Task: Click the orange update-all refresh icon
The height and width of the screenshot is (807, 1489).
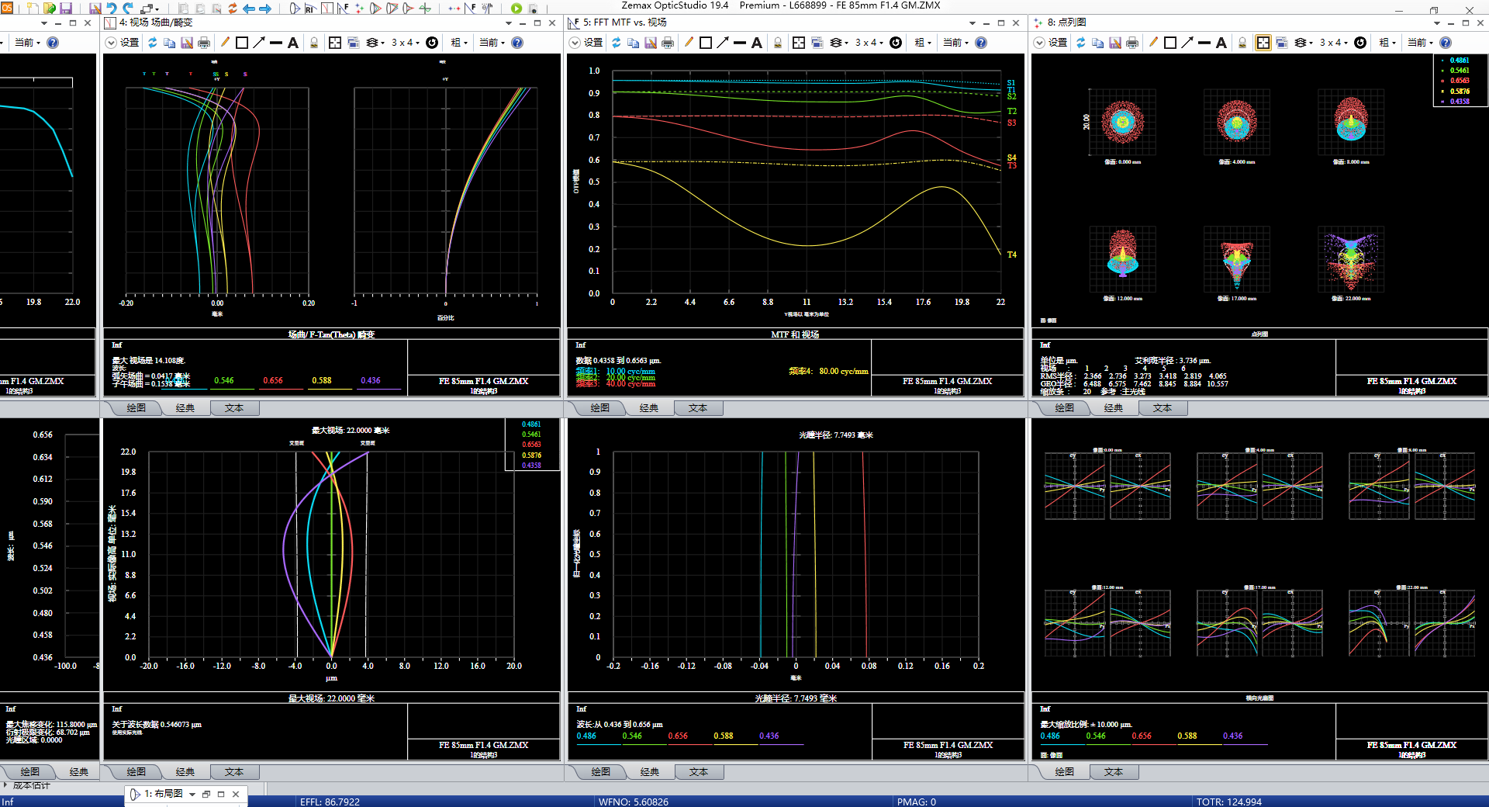Action: (232, 9)
